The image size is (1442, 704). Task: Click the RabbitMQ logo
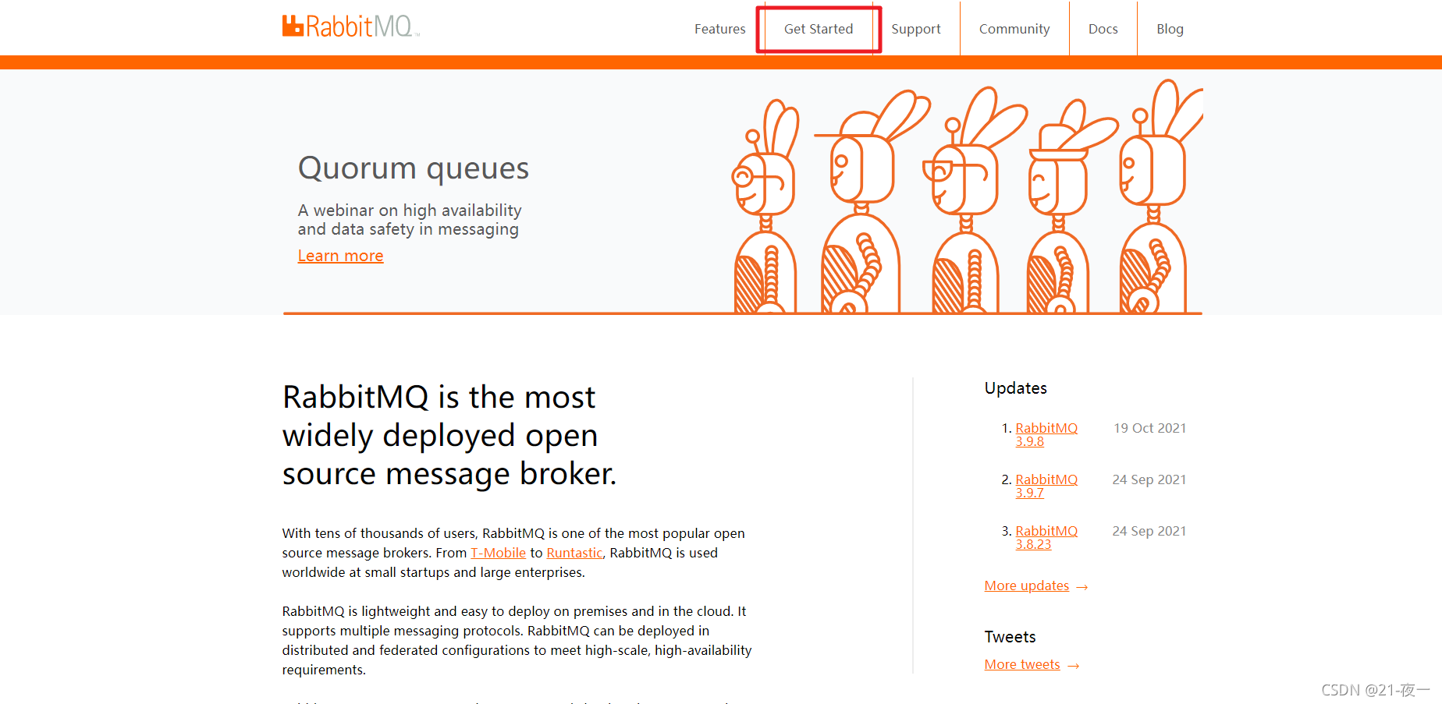351,27
